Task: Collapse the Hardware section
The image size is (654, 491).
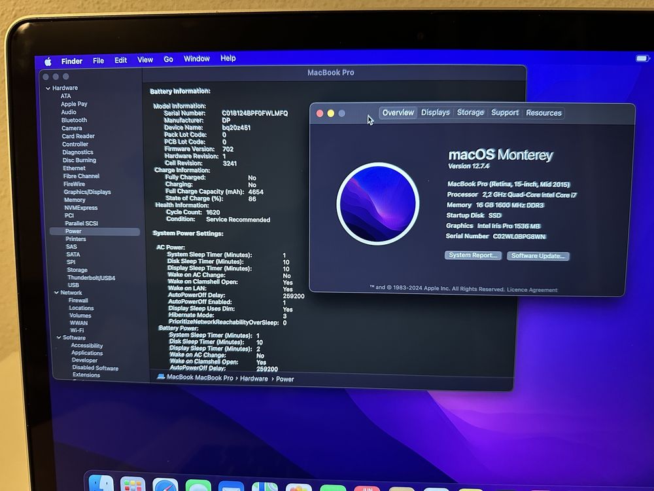Action: [x=48, y=88]
